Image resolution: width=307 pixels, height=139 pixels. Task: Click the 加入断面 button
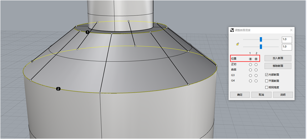[x=278, y=58]
